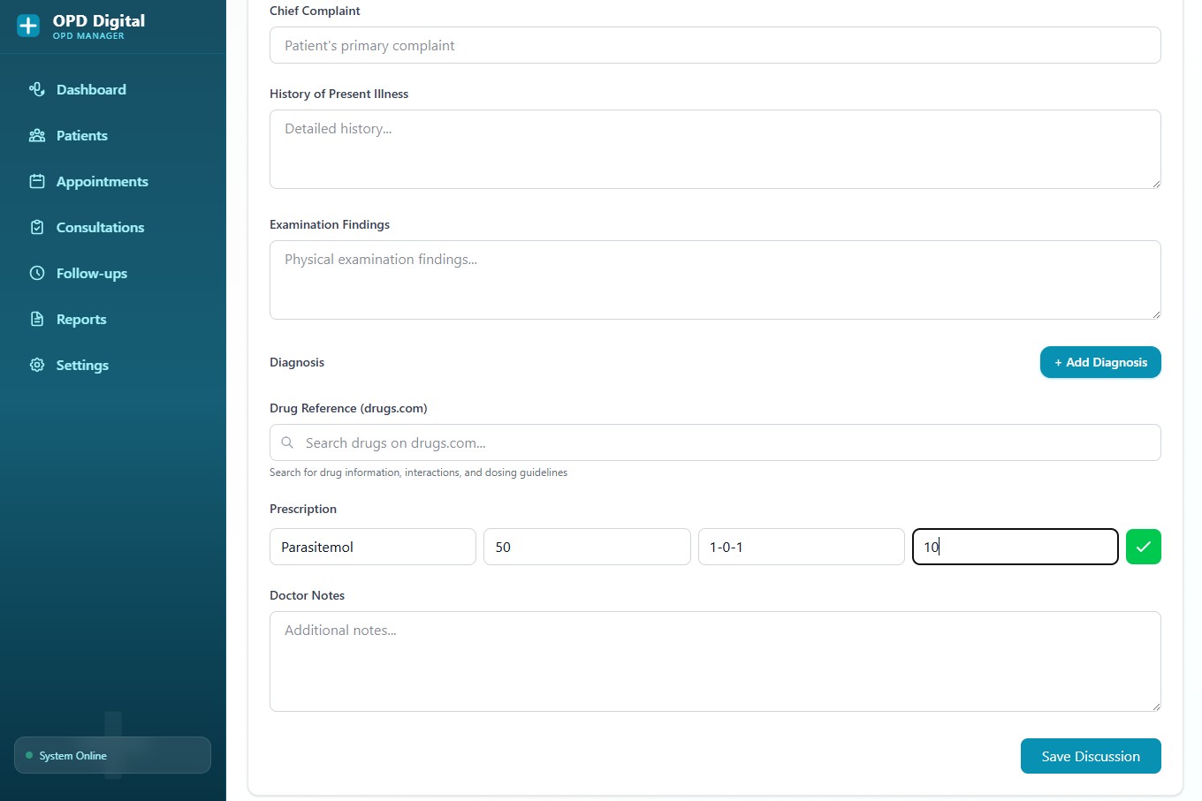Click the Settings gear icon
1202x801 pixels.
click(x=37, y=365)
